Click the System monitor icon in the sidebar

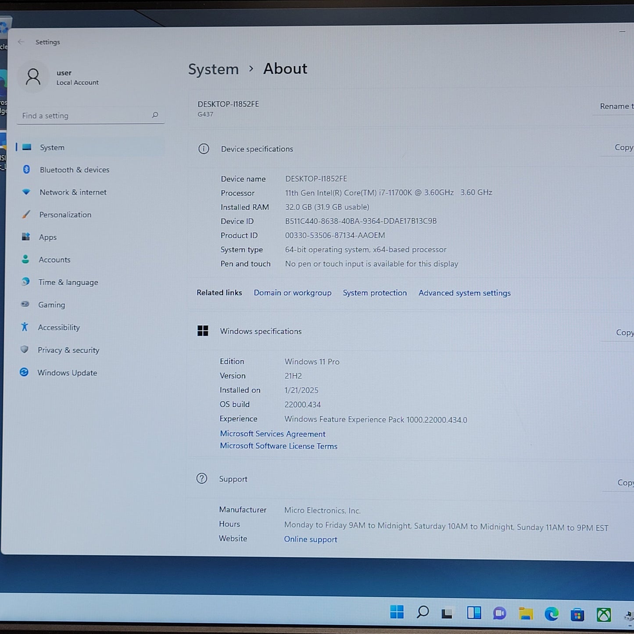pos(27,147)
